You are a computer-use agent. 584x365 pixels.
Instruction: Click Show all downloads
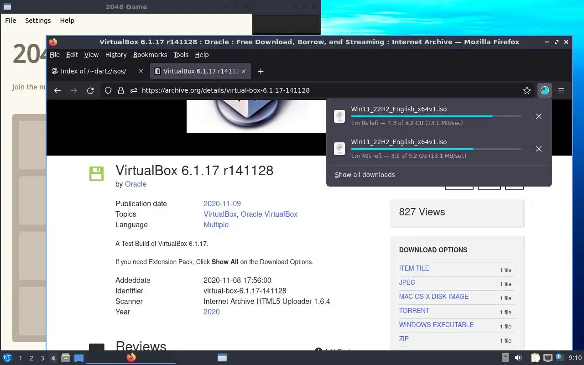pos(365,175)
